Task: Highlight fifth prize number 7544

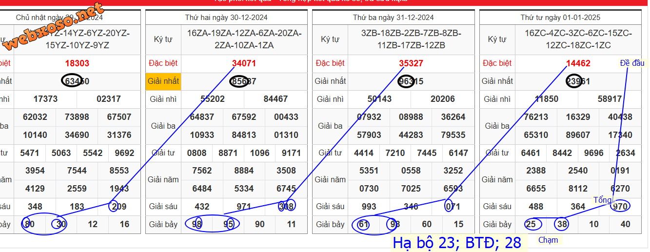Action: click(x=77, y=171)
